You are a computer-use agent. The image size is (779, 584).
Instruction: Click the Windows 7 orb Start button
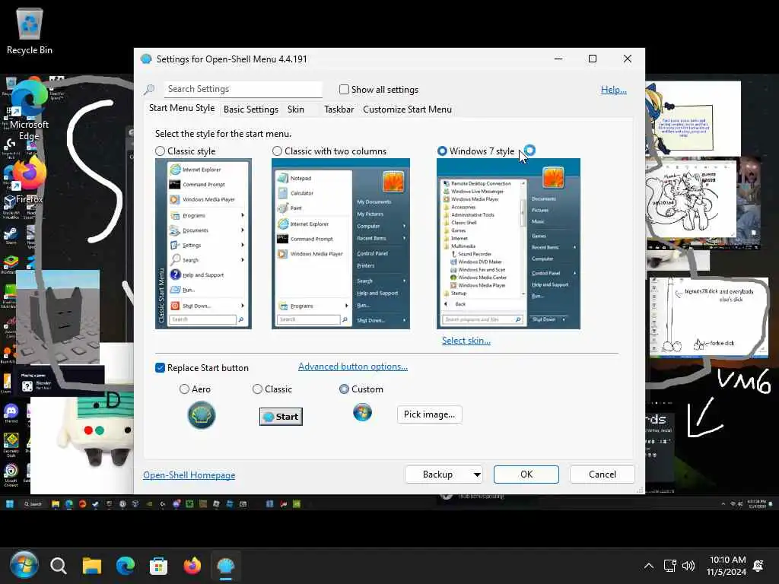pyautogui.click(x=24, y=565)
